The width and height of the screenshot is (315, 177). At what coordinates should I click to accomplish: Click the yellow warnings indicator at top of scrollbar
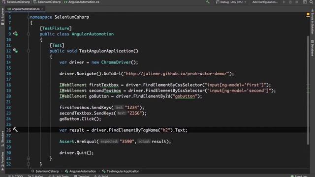(x=308, y=14)
